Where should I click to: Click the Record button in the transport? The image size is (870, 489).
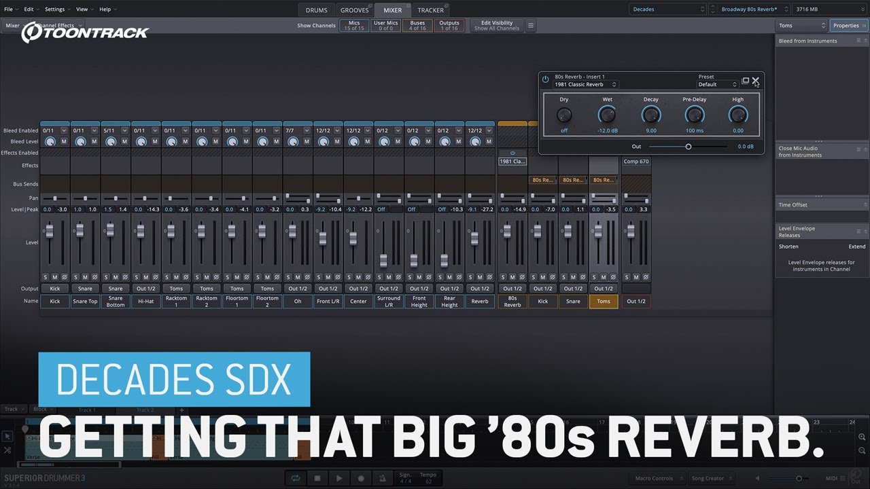[x=361, y=478]
